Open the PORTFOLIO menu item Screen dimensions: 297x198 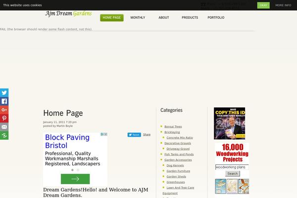[216, 18]
